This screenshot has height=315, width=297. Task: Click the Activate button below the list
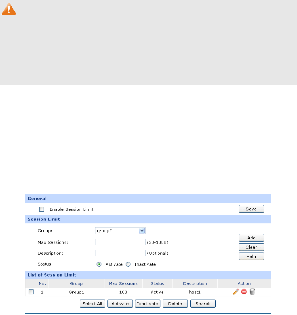click(x=120, y=303)
